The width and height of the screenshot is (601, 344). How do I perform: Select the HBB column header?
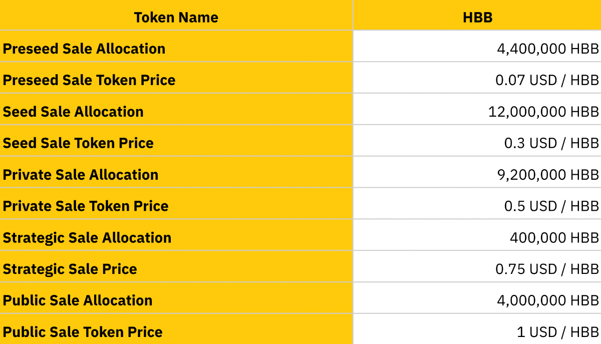tap(477, 15)
